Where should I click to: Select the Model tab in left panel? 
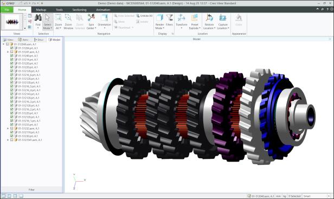(55, 40)
